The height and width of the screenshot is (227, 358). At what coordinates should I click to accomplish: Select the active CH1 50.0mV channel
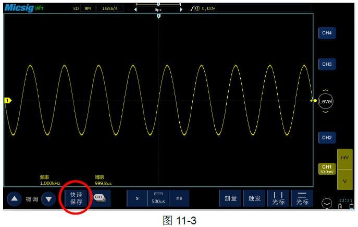point(327,169)
